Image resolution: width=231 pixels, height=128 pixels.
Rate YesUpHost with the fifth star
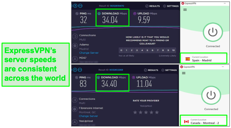click(x=157, y=112)
